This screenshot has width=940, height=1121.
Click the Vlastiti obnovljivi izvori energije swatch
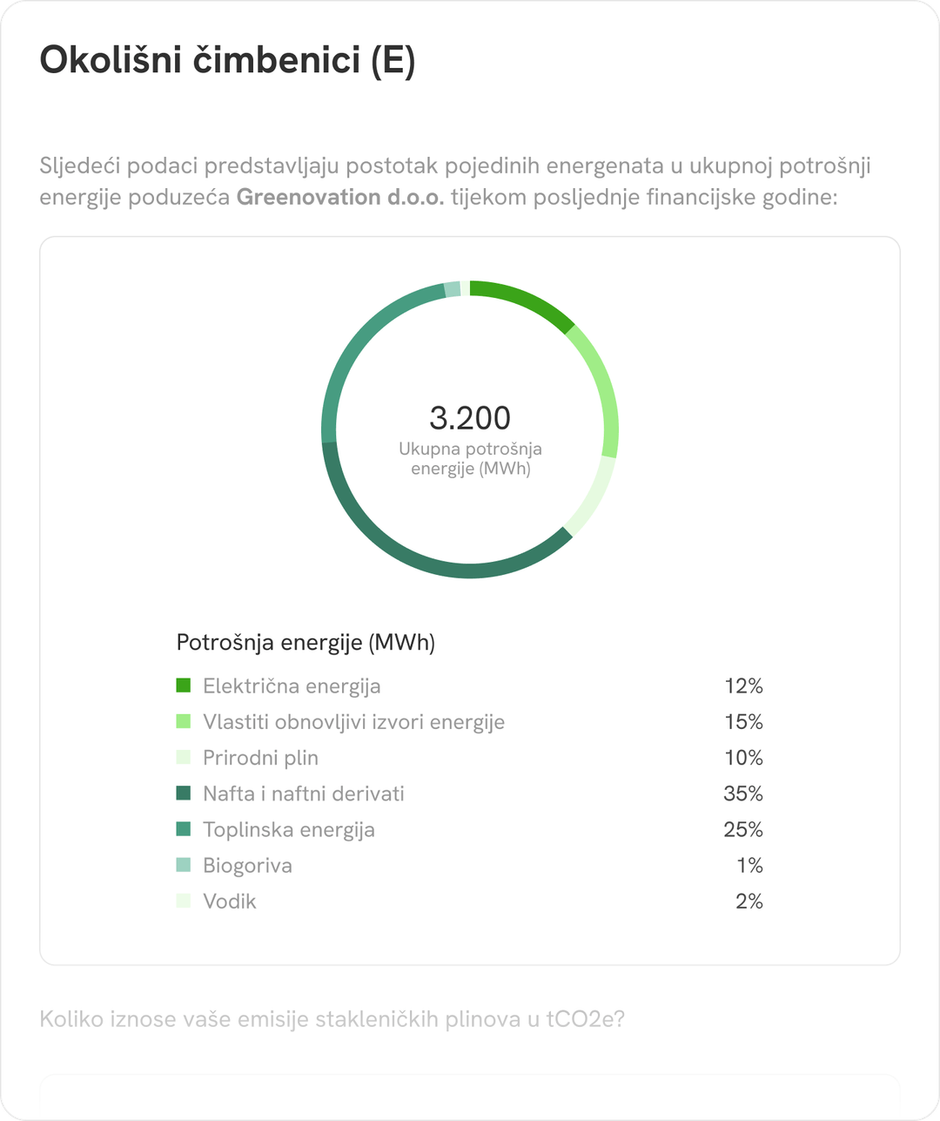coord(183,721)
